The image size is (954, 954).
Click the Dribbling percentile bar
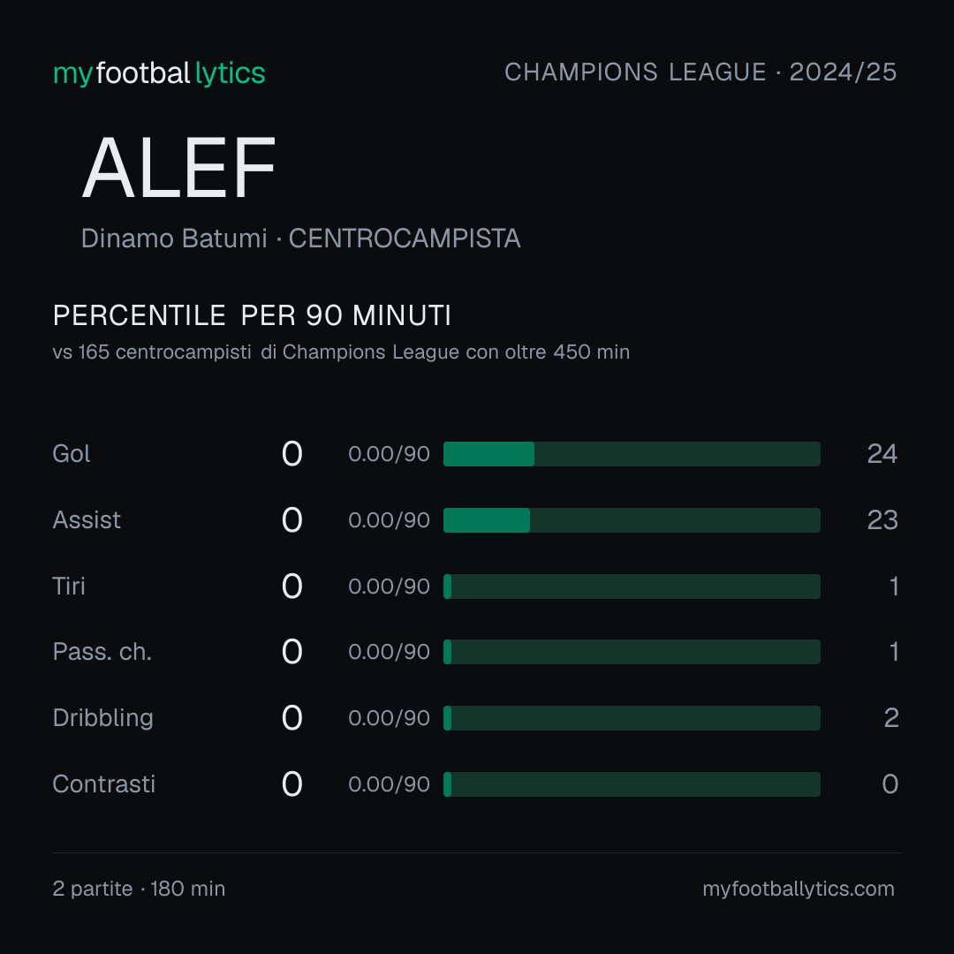632,718
